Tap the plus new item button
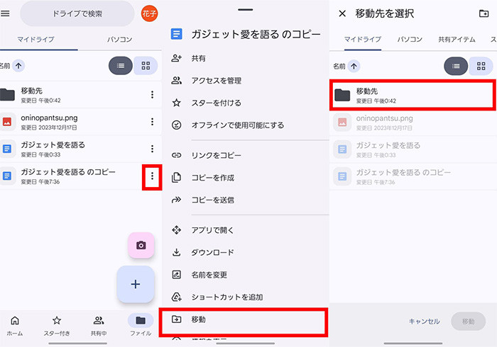The image size is (497, 347). pyautogui.click(x=136, y=284)
